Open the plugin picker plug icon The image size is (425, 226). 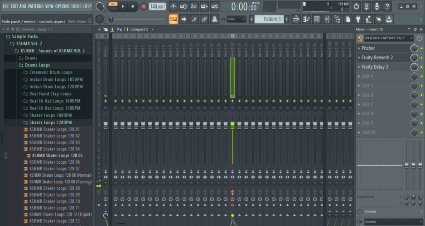[358, 19]
